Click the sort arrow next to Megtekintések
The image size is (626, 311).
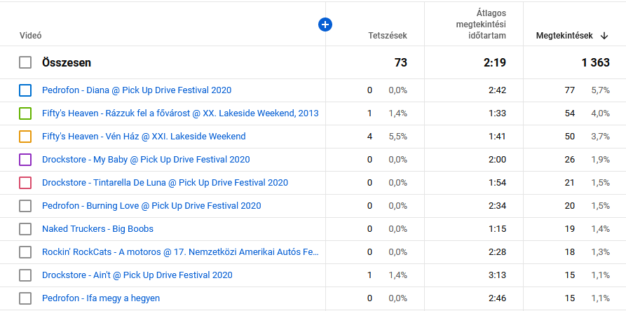pyautogui.click(x=604, y=36)
